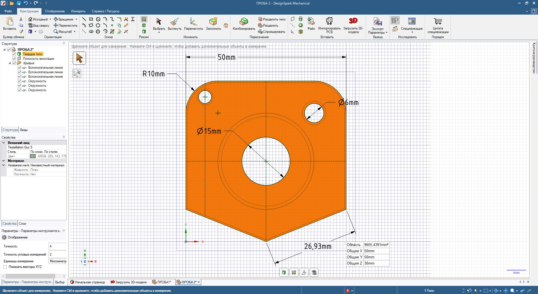Open the Единицы измерения dropdown

pyautogui.click(x=58, y=261)
